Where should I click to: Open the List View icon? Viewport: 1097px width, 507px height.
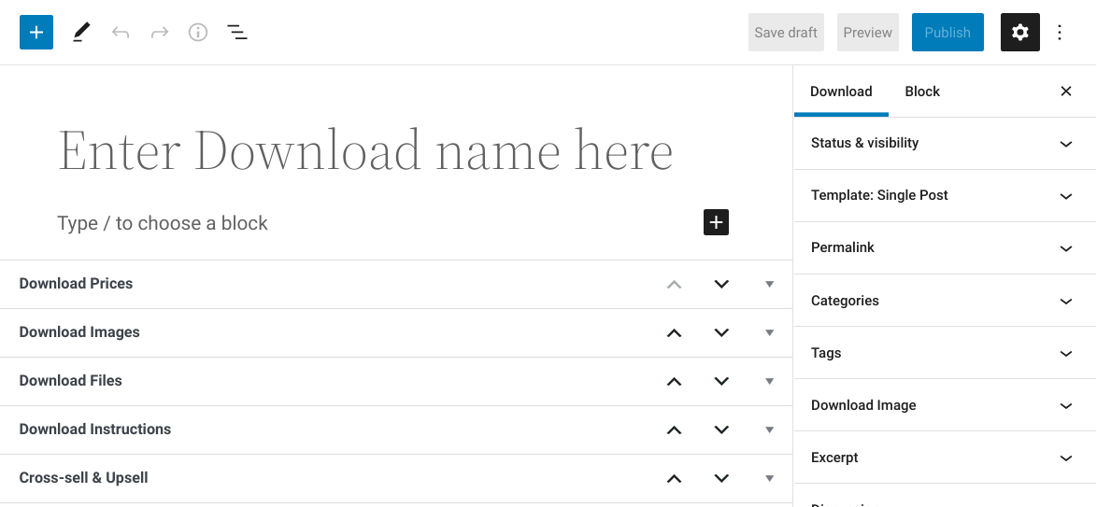tap(237, 33)
